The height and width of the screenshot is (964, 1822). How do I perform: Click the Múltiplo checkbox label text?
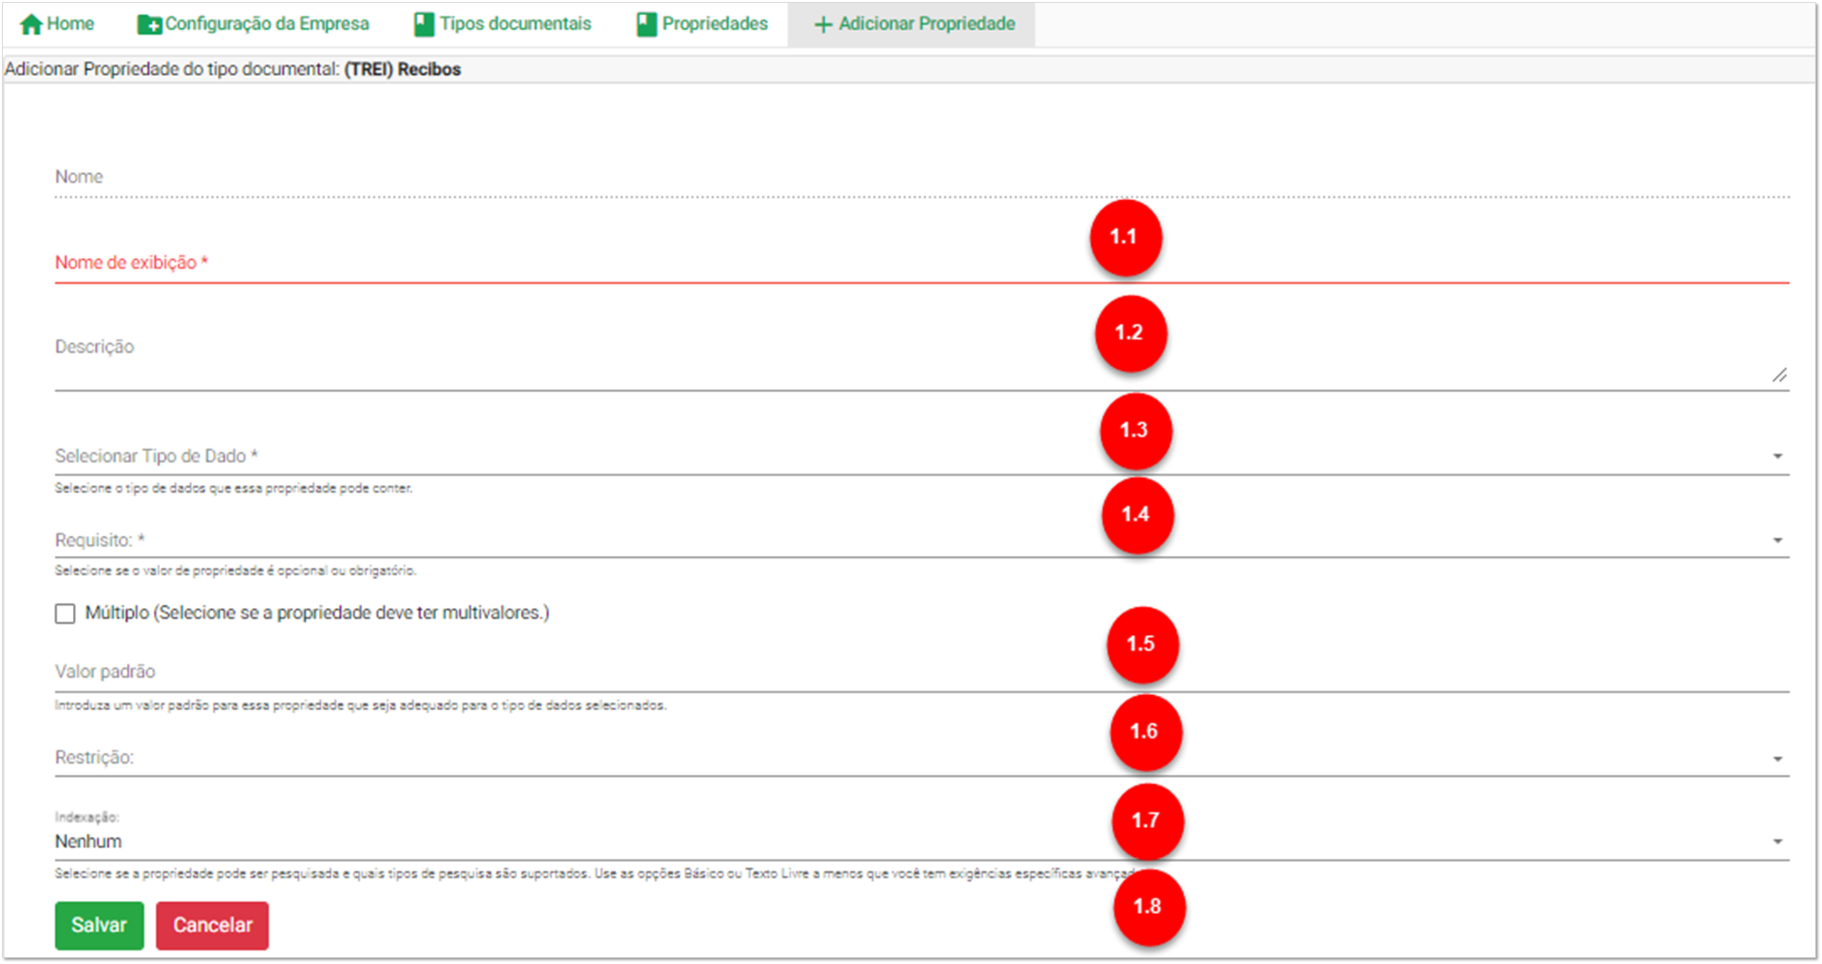[x=317, y=613]
